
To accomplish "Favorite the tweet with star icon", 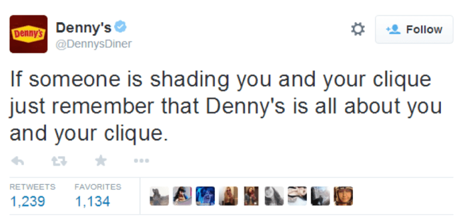I will point(100,161).
